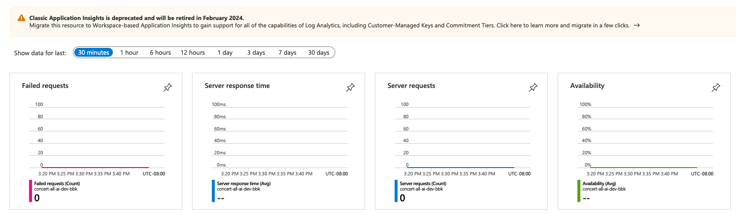Pin the Failed requests chart
This screenshot has height=214, width=736.
coord(168,87)
